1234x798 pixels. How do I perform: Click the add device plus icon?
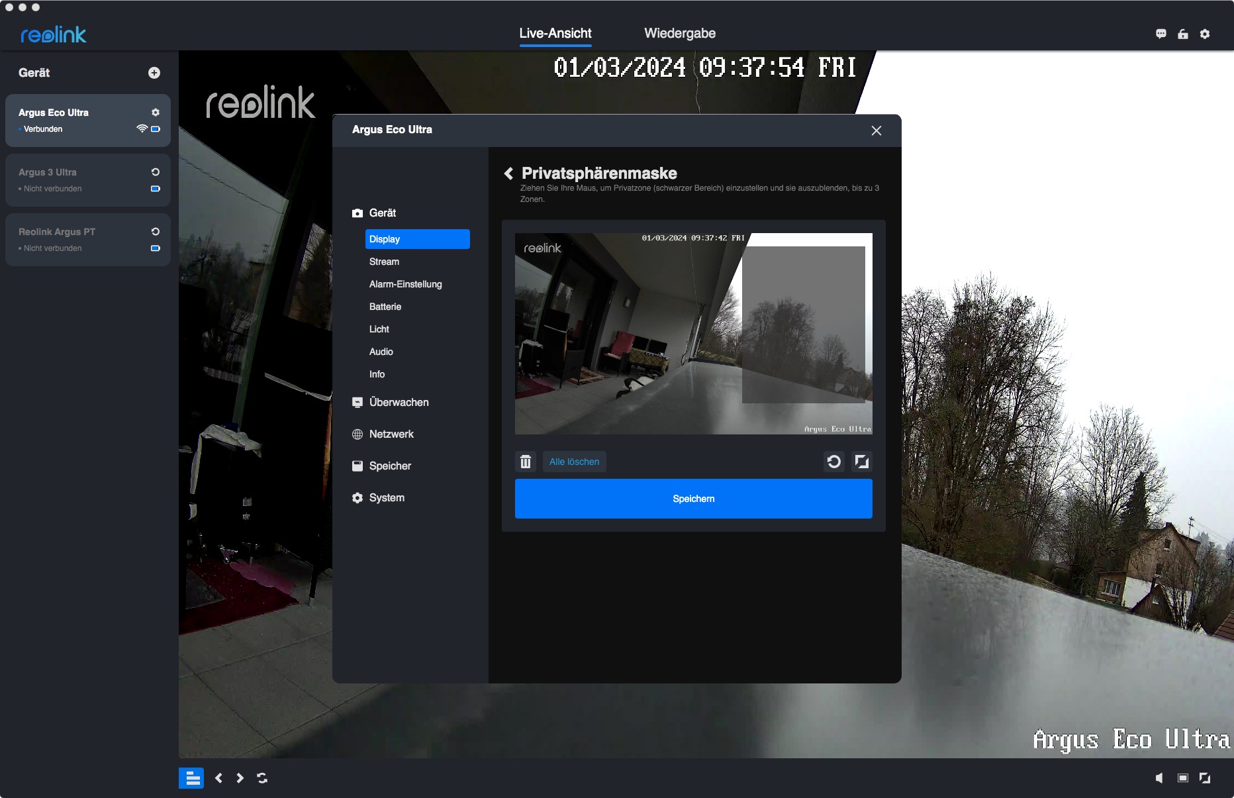pos(154,73)
